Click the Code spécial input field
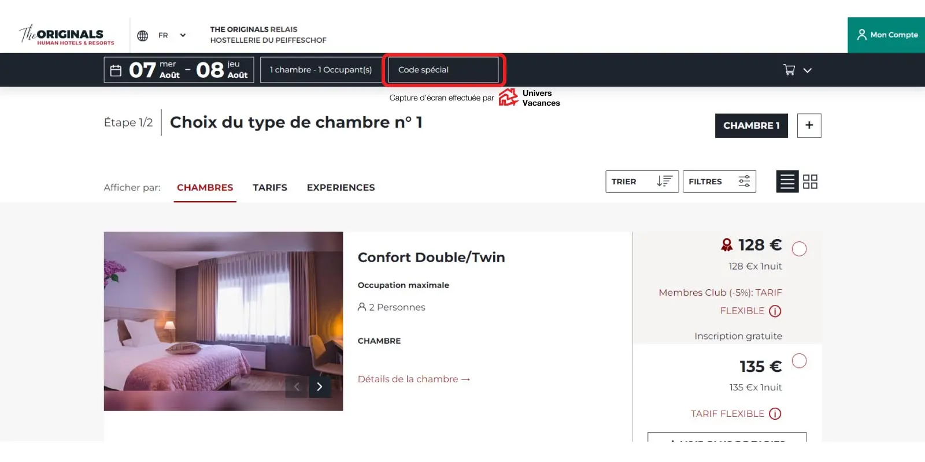The image size is (925, 462). [x=443, y=70]
